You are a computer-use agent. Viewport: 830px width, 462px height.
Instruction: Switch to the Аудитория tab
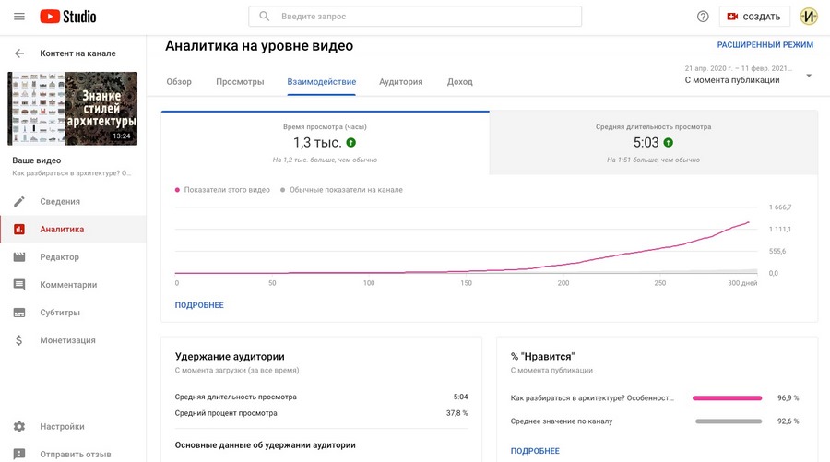(400, 81)
